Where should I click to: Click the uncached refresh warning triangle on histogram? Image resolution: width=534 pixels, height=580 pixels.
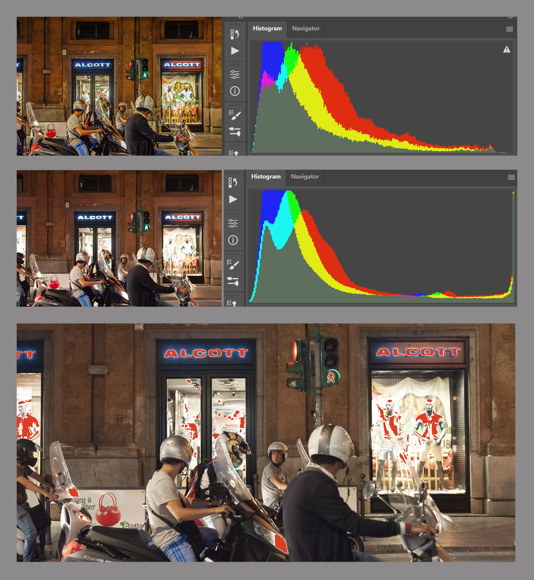point(507,49)
